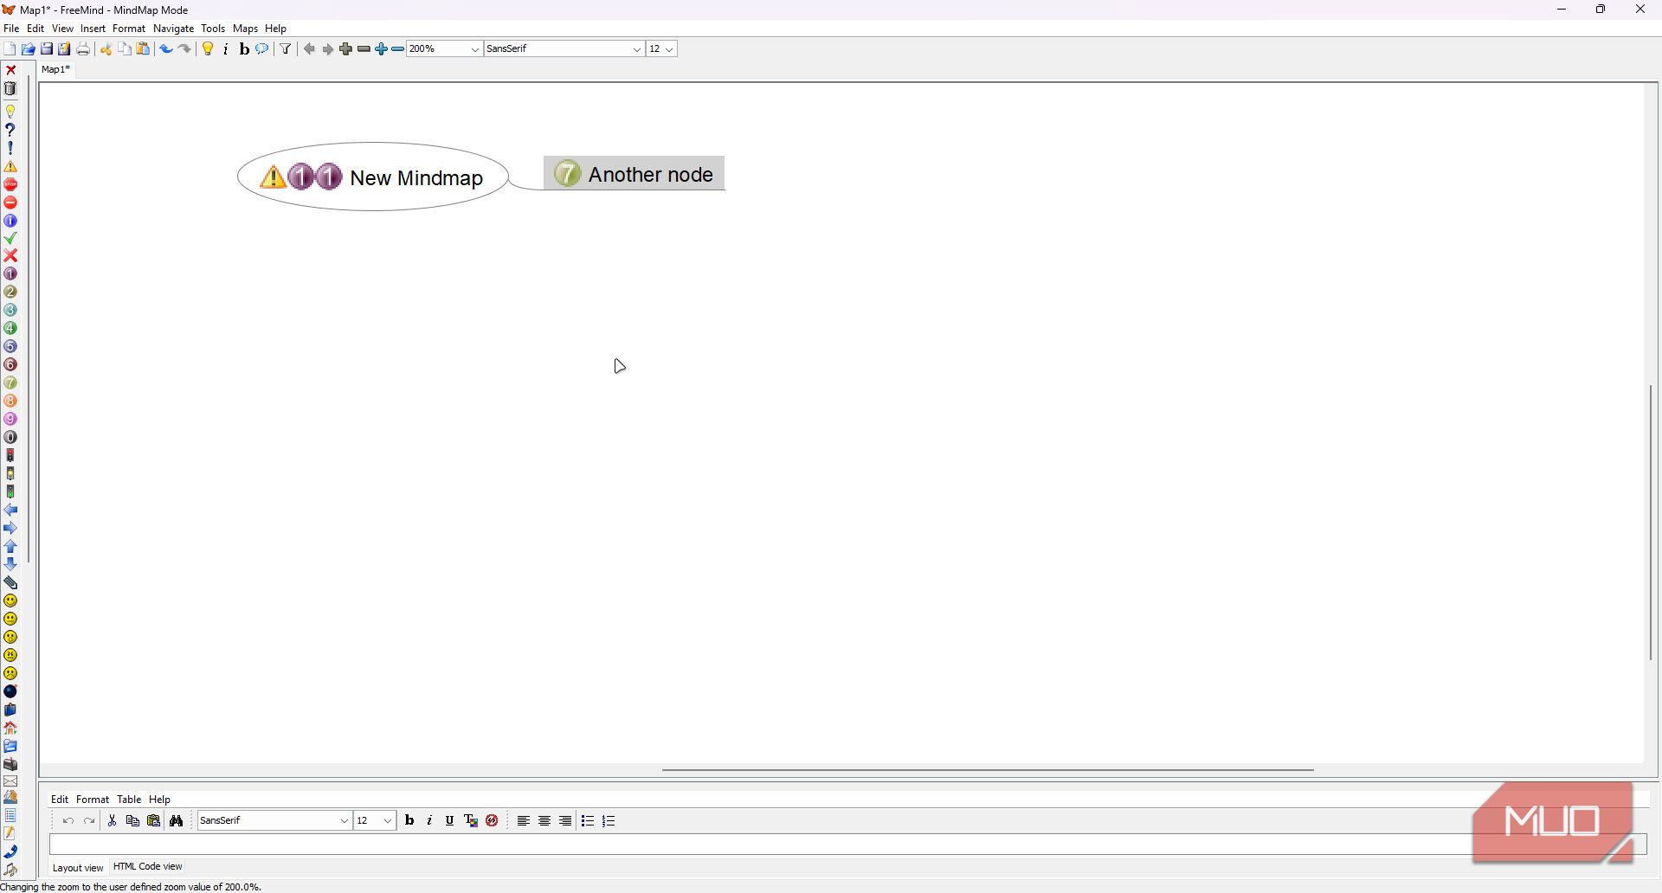The image size is (1662, 893).
Task: Remove all icons with trash can
Action: [10, 88]
